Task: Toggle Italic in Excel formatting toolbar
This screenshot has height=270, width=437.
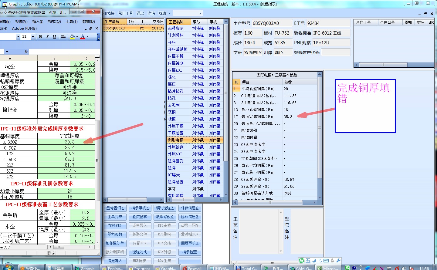Action: [47, 37]
